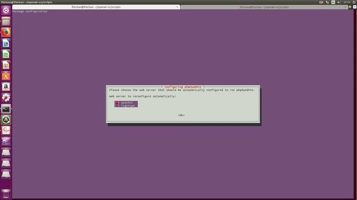Open second mounted drive icon
The width and height of the screenshot is (357, 200).
tap(6, 163)
